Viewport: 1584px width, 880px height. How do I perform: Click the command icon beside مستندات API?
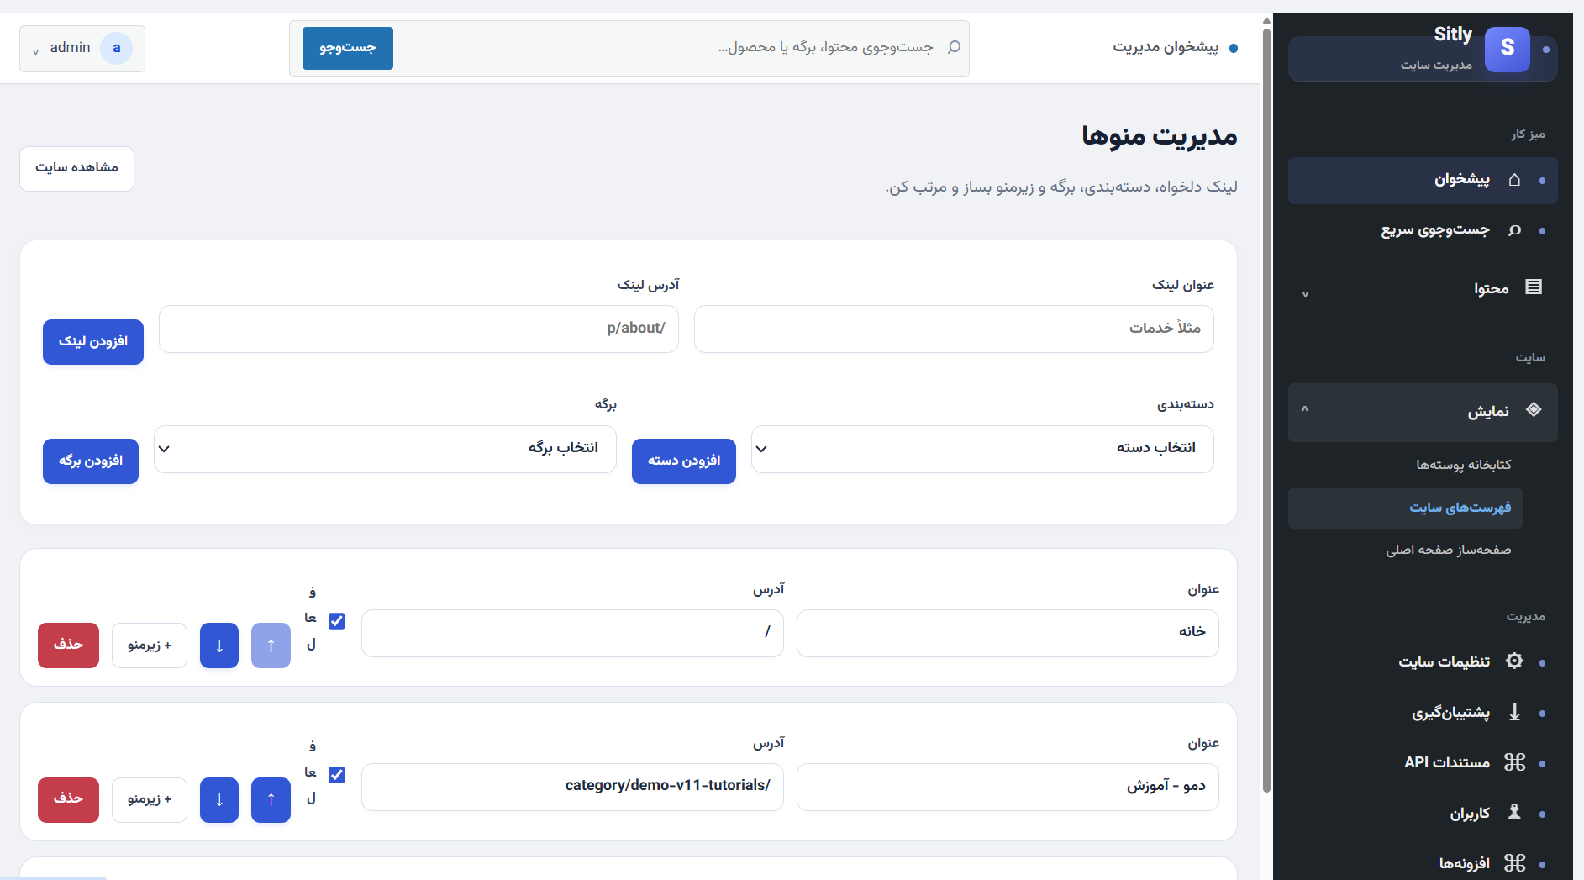1514,762
